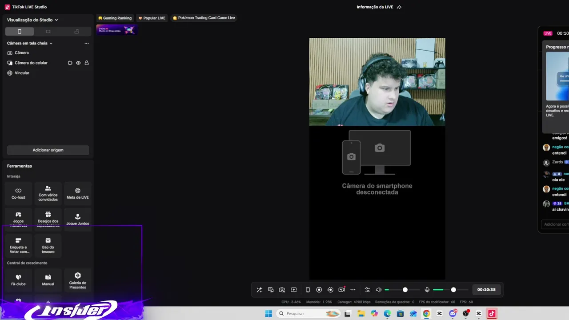Open the Co-host tool

point(18,193)
